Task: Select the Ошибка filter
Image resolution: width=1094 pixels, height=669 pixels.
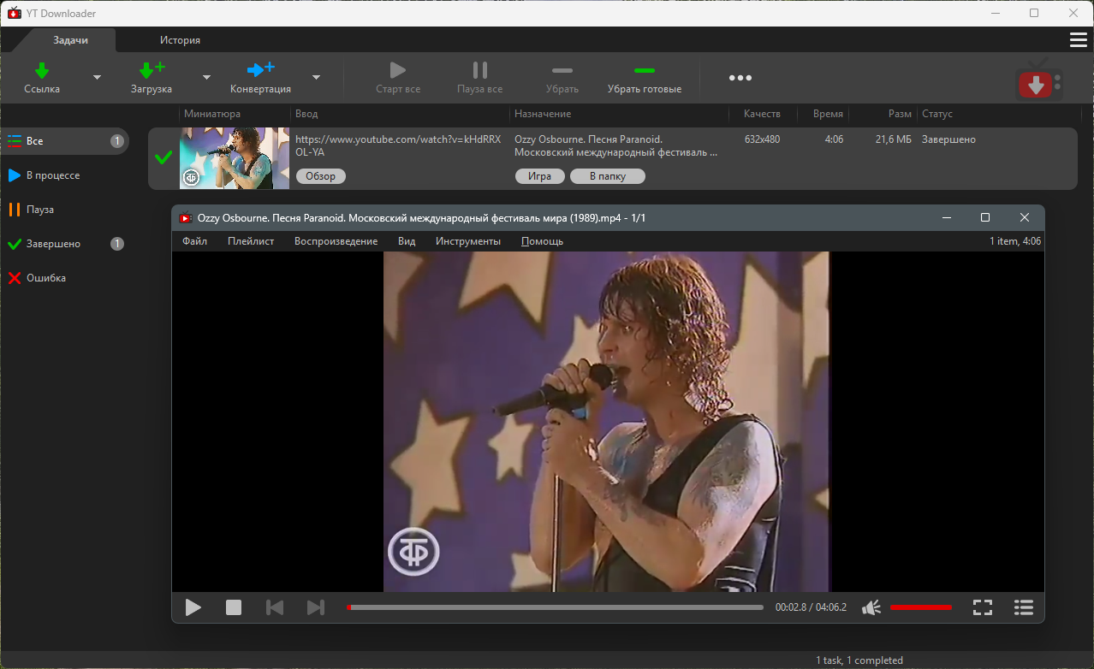Action: click(65, 278)
